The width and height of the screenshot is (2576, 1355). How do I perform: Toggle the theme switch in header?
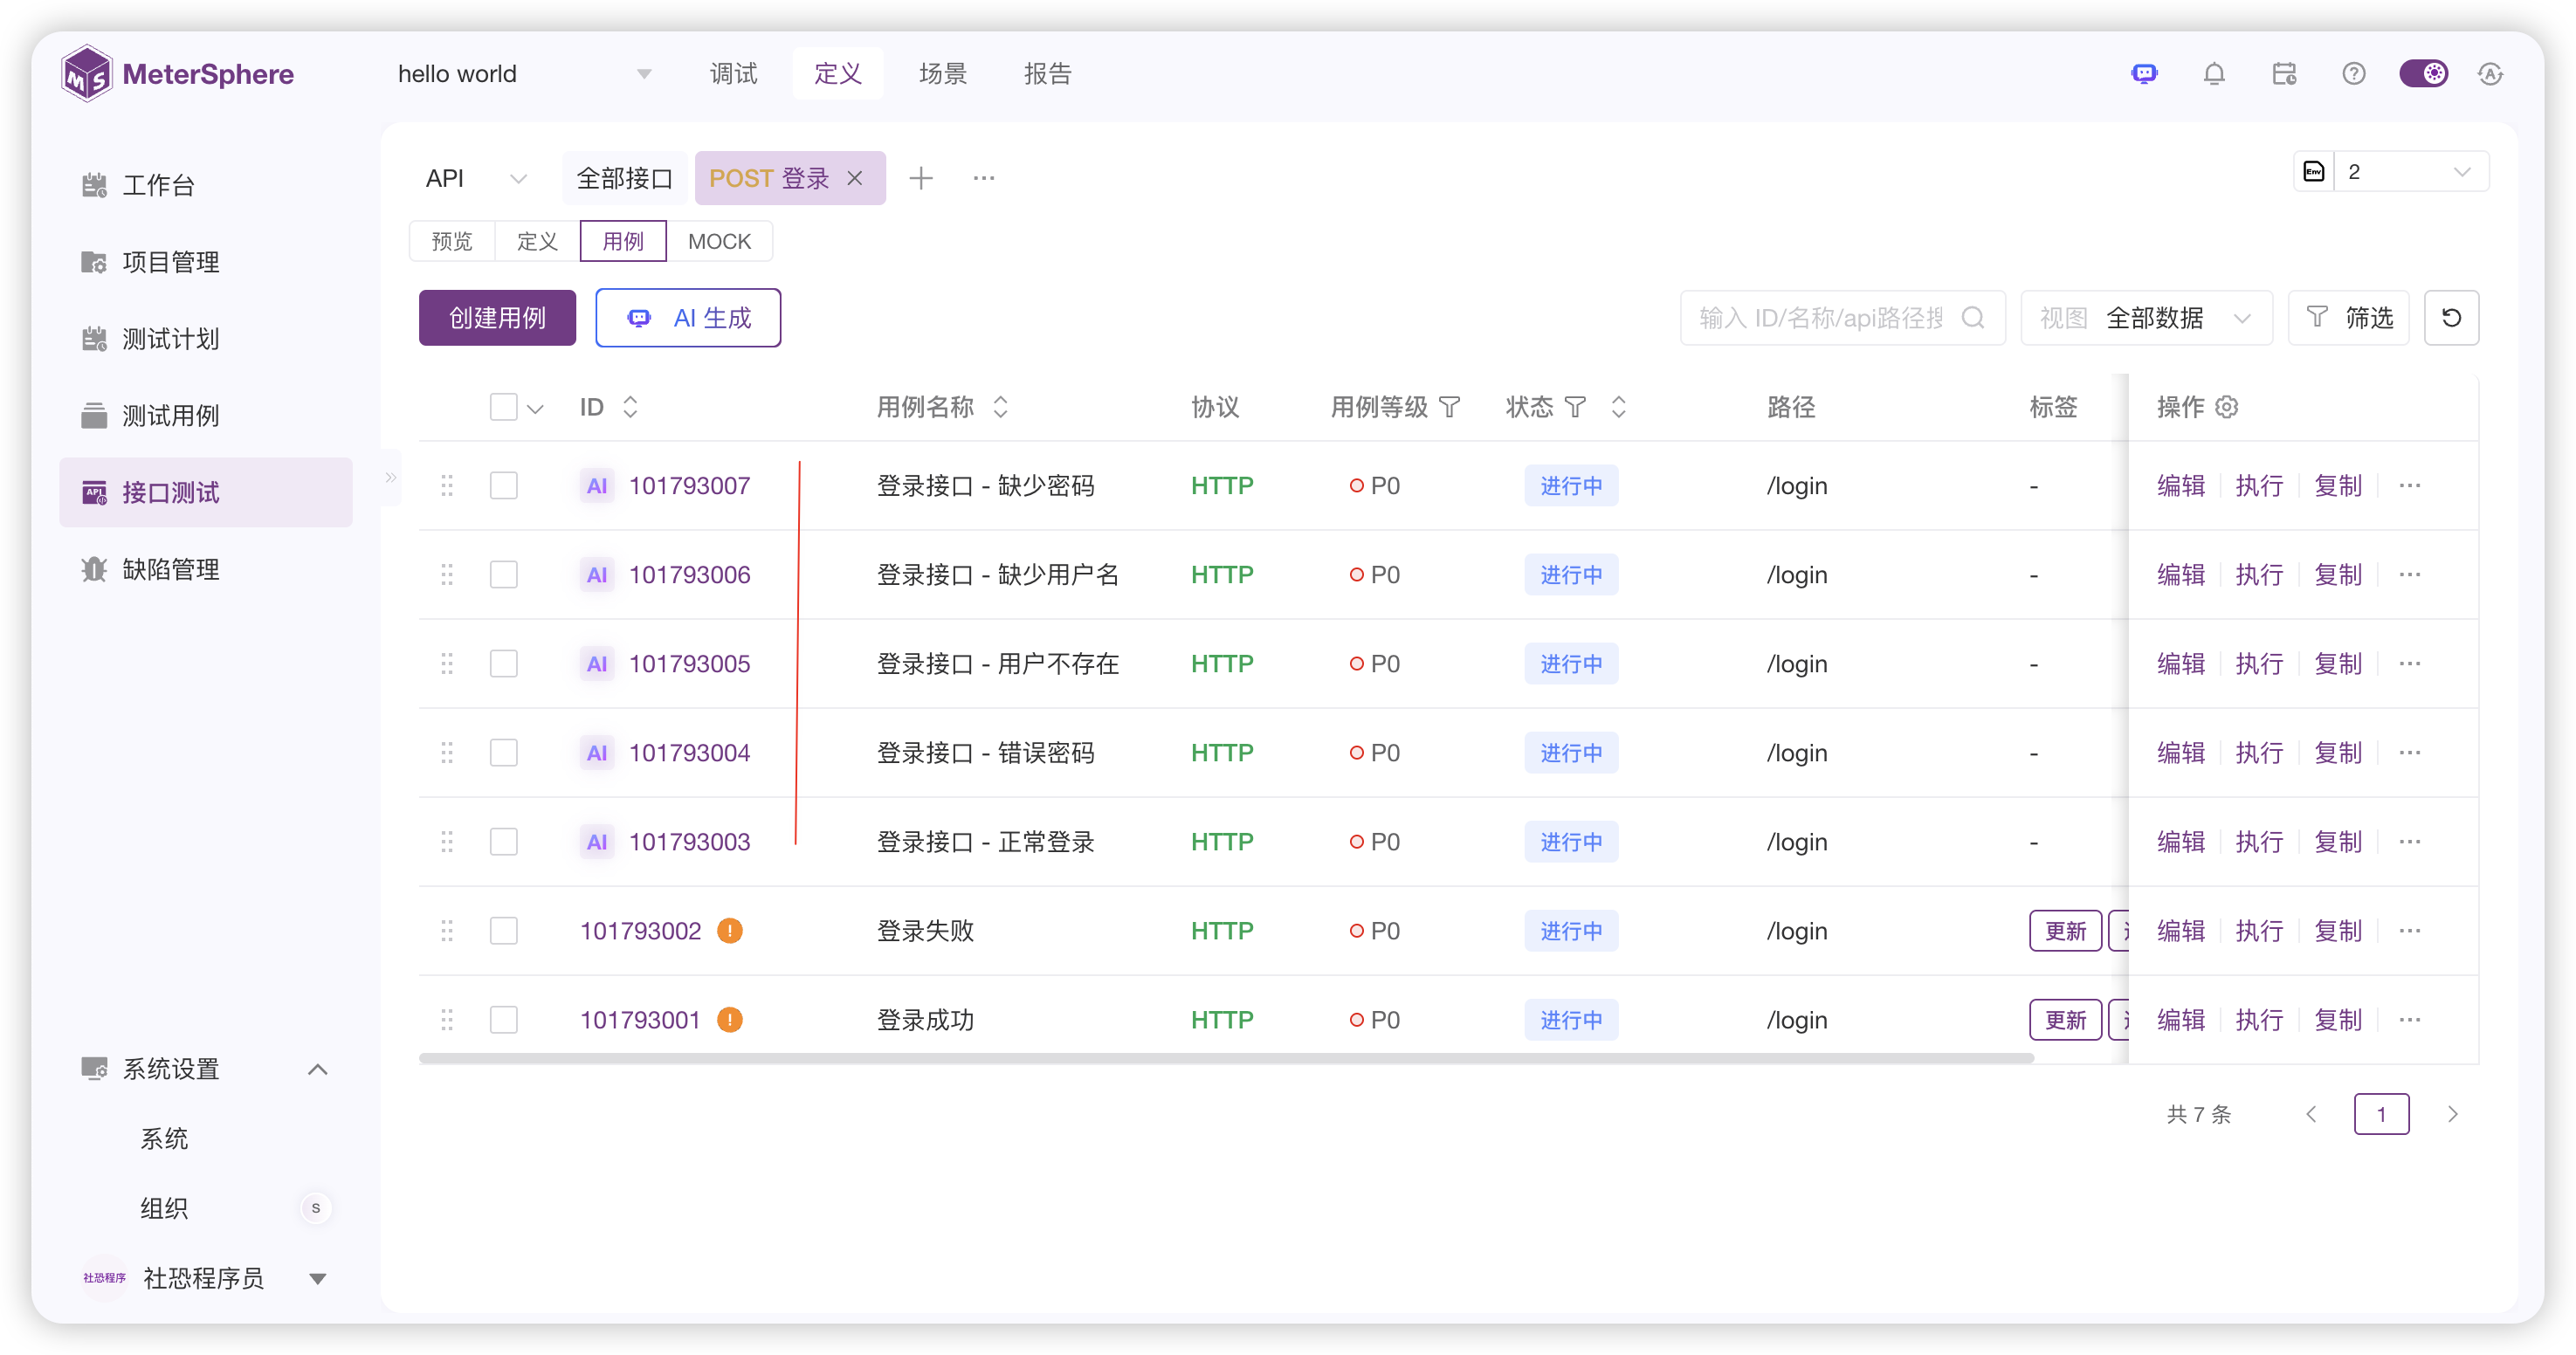click(x=2423, y=73)
